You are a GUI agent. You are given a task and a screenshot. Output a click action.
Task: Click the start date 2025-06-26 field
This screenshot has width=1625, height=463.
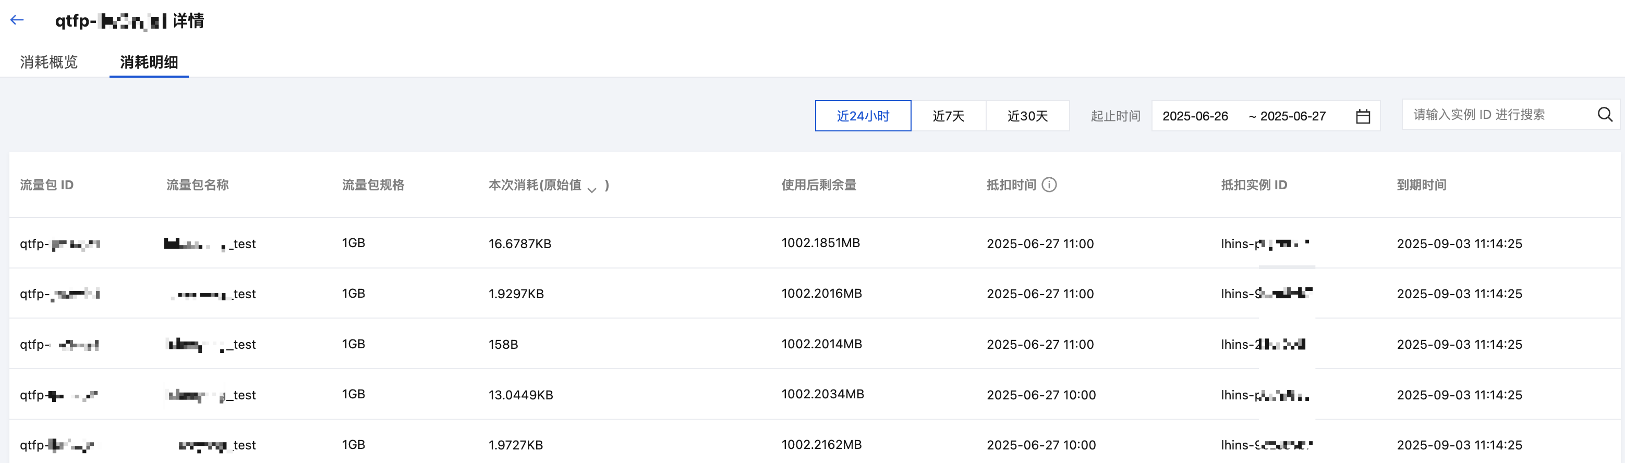[x=1195, y=116]
